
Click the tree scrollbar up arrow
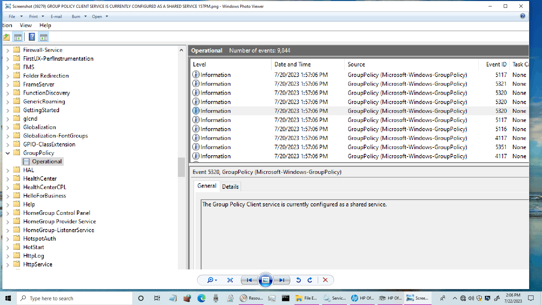(x=181, y=50)
